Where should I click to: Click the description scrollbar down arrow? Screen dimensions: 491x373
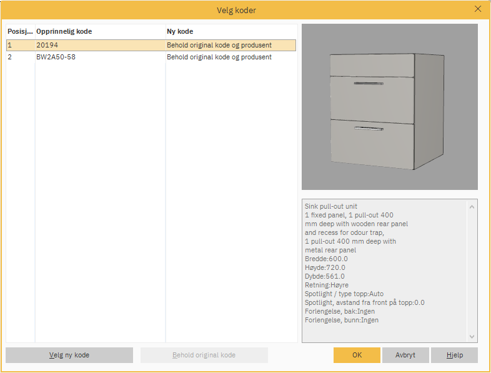pos(472,337)
